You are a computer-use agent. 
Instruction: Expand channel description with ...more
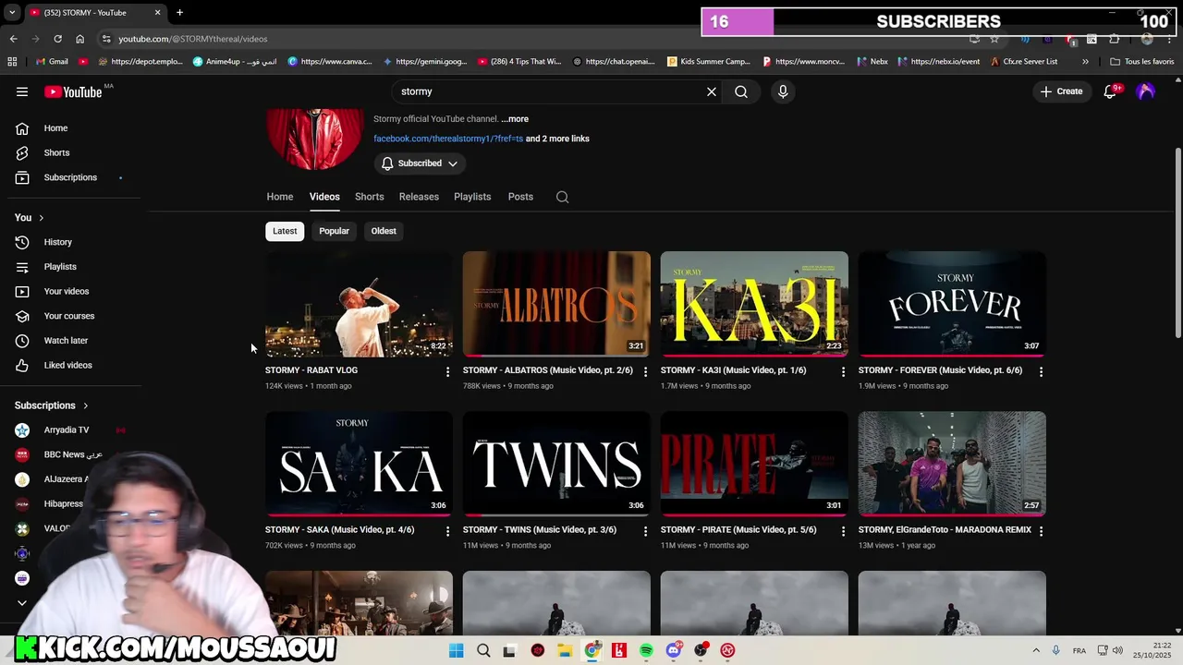(x=515, y=119)
